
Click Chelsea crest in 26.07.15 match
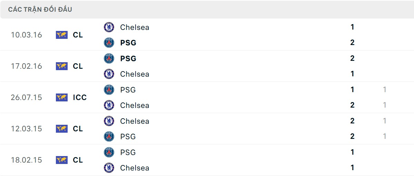109,105
